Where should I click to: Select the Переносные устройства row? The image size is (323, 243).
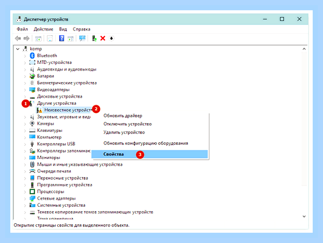click(63, 178)
